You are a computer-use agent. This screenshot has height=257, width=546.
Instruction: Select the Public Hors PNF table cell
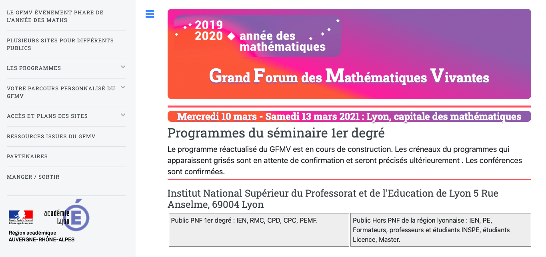pos(441,230)
